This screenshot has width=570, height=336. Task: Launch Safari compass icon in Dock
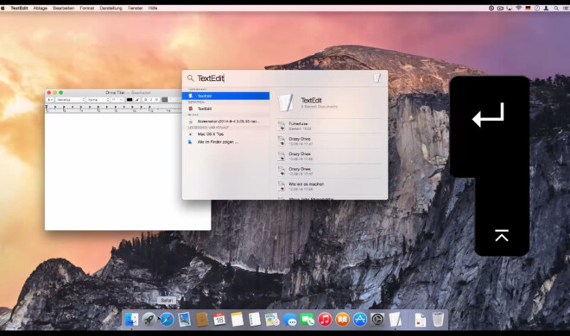click(167, 320)
